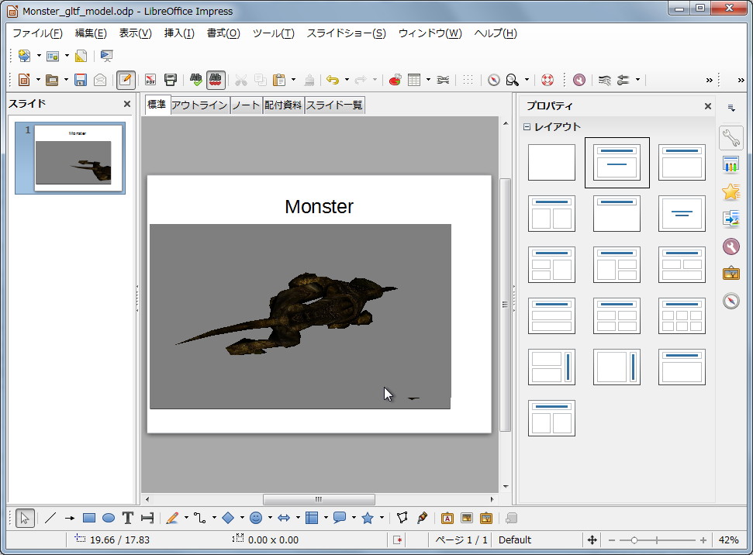Viewport: 753px width, 555px height.
Task: Select the Text Box tool
Action: [x=126, y=517]
